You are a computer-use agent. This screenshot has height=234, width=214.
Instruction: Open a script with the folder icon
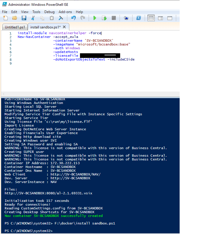14,18
